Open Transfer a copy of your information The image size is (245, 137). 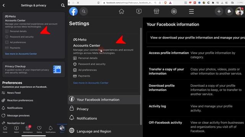point(196,71)
